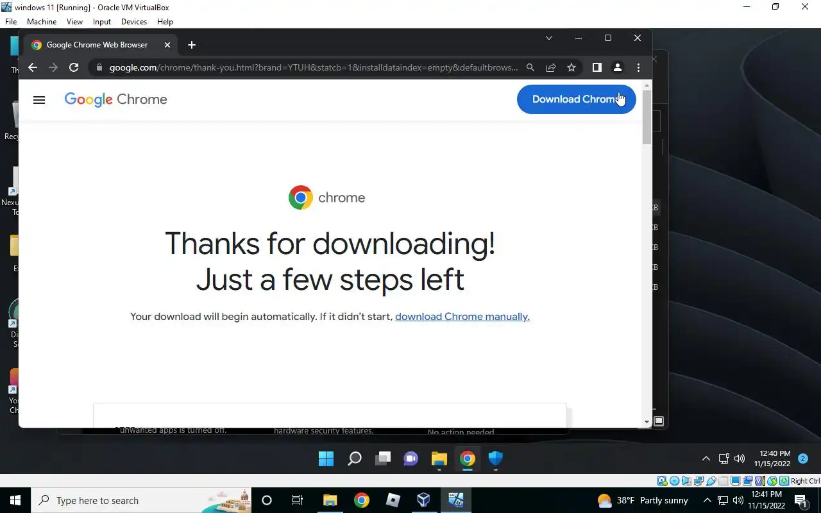Expand host hidden tray icons chevron

[706, 500]
